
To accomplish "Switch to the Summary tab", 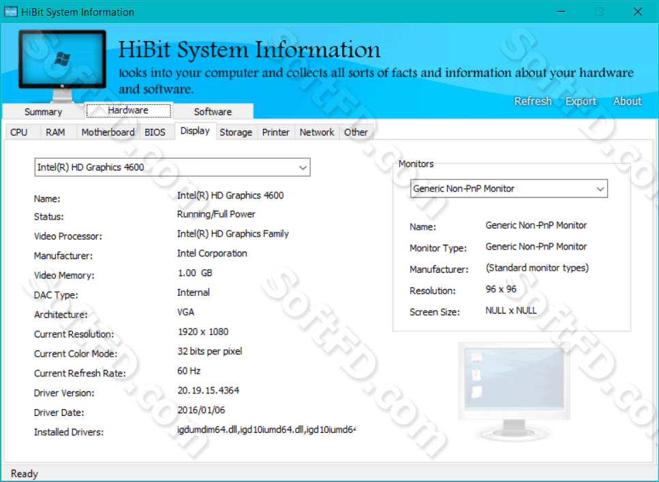I will [44, 112].
